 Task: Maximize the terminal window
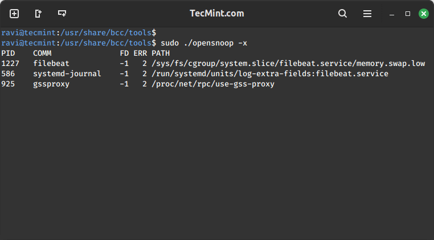(408, 14)
